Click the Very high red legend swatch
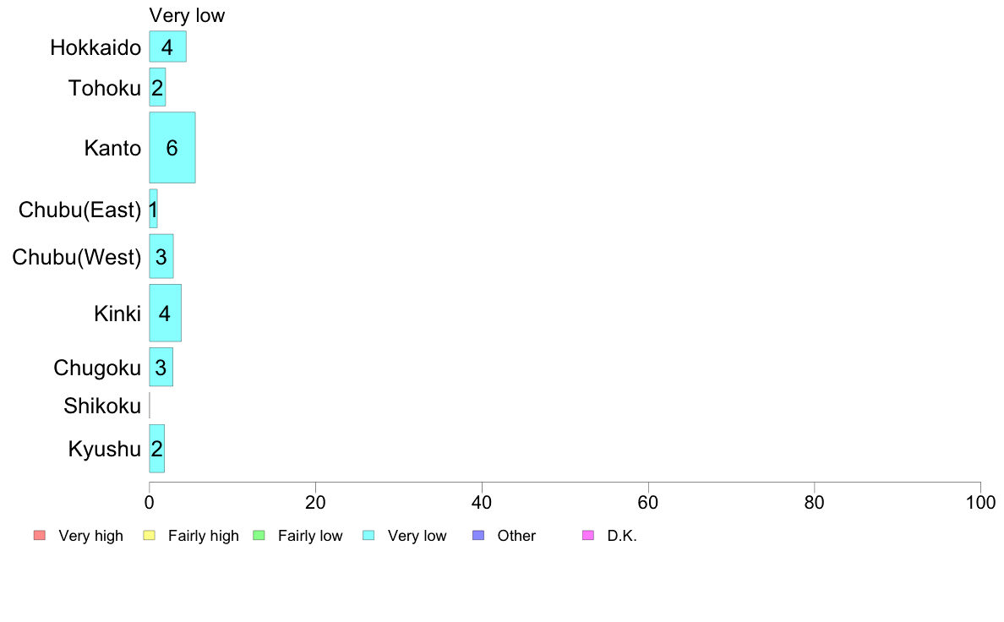 (40, 536)
